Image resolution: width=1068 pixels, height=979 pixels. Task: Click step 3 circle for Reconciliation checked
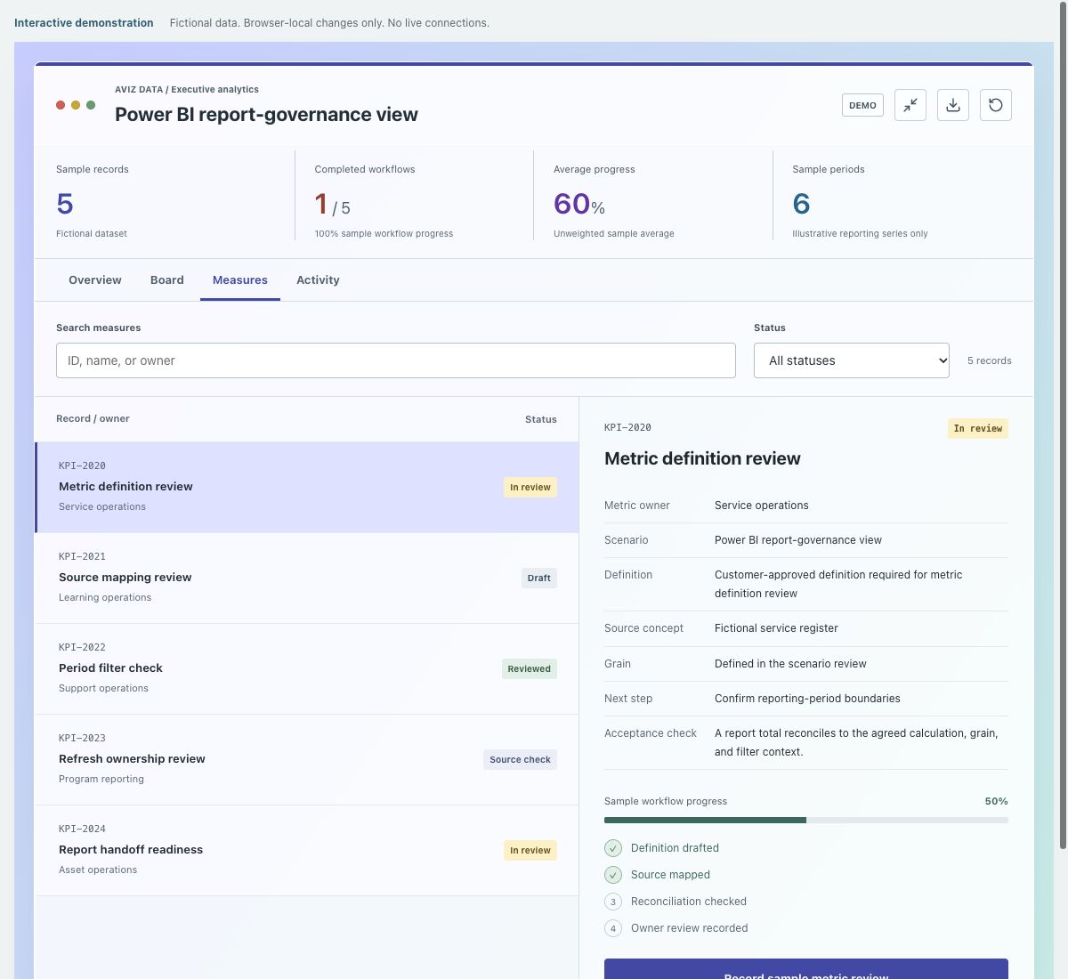(613, 902)
